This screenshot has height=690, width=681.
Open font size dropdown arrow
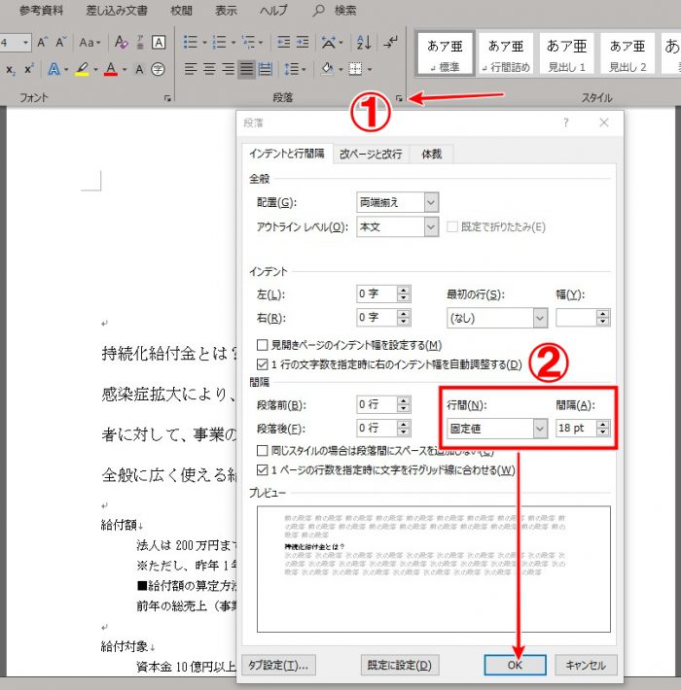pos(25,42)
